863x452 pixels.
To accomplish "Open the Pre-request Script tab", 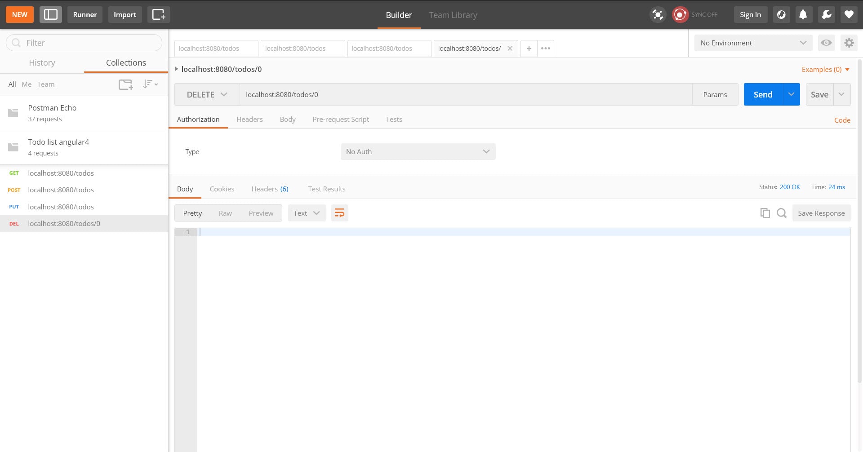I will 341,119.
